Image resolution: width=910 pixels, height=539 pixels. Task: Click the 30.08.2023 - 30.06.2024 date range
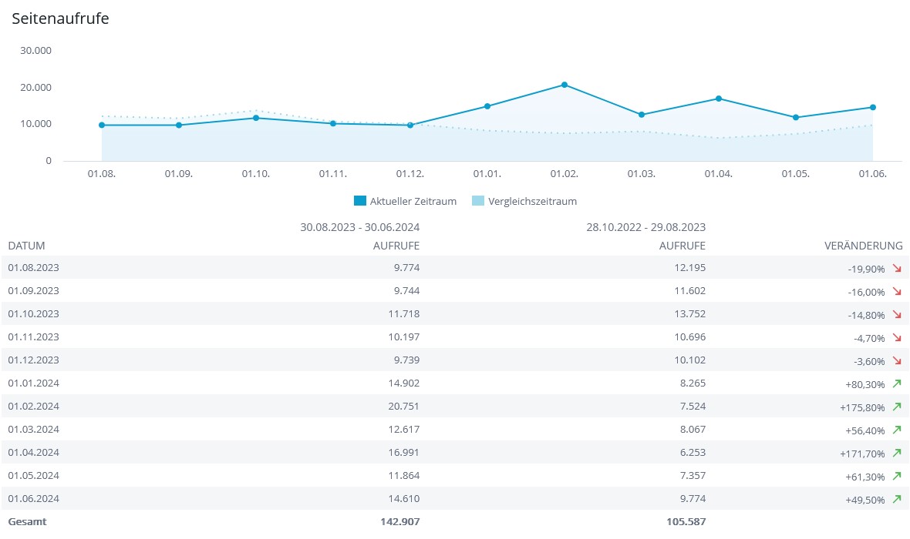pos(359,227)
